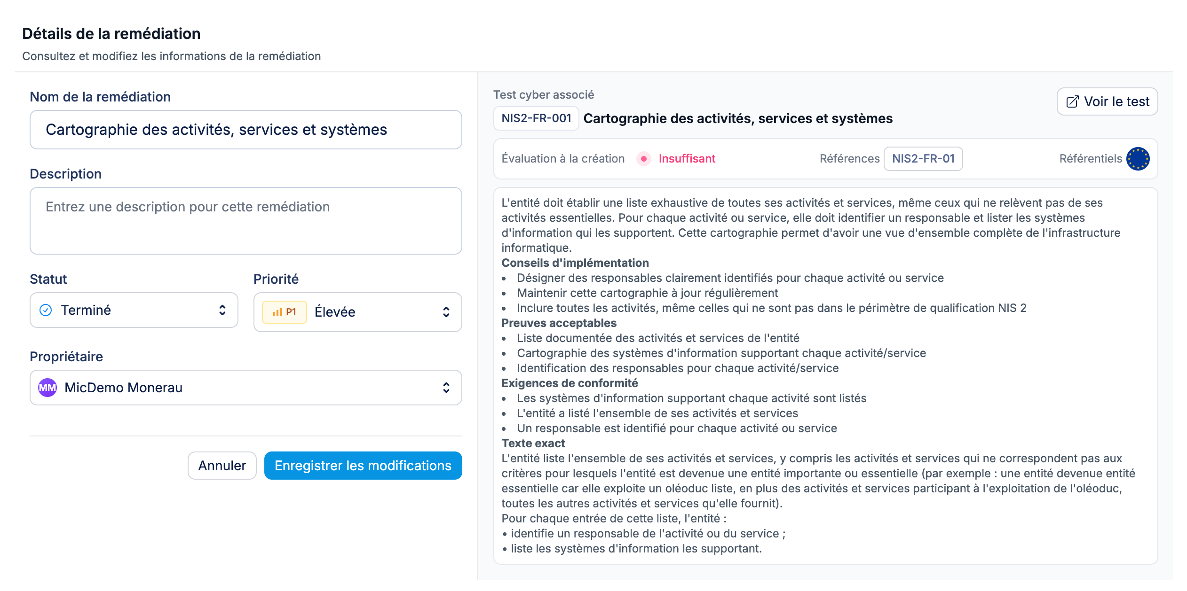Open the Propriétaire dropdown for MicDemo Monerau
Image resolution: width=1187 pixels, height=591 pixels.
[245, 388]
